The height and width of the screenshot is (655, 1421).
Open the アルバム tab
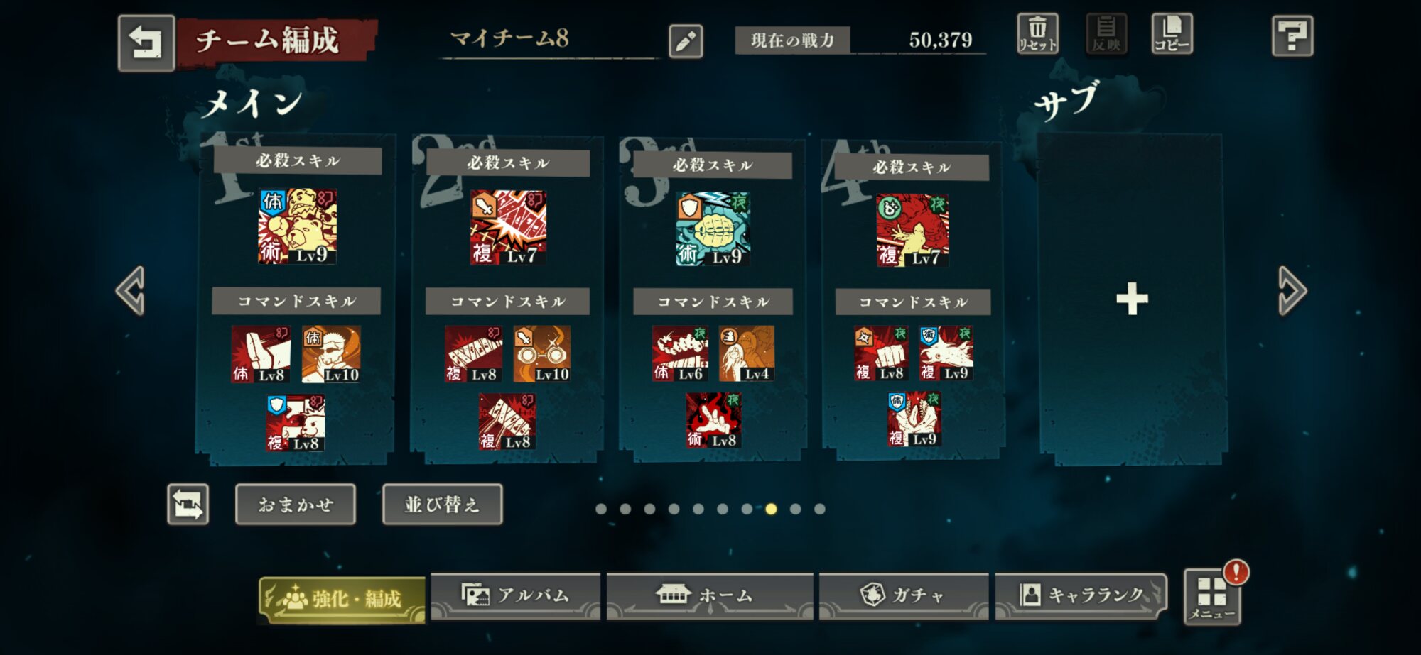(516, 595)
